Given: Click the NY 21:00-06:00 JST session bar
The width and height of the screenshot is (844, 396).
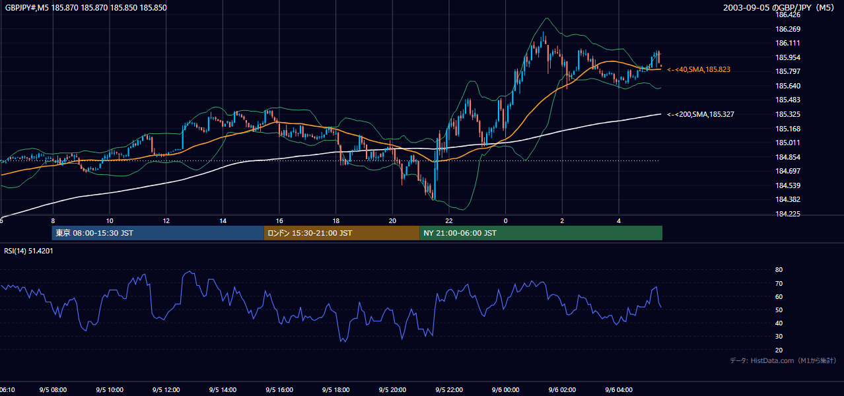Looking at the screenshot, I should 541,233.
